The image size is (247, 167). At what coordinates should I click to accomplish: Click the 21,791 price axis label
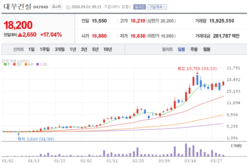click(x=233, y=68)
